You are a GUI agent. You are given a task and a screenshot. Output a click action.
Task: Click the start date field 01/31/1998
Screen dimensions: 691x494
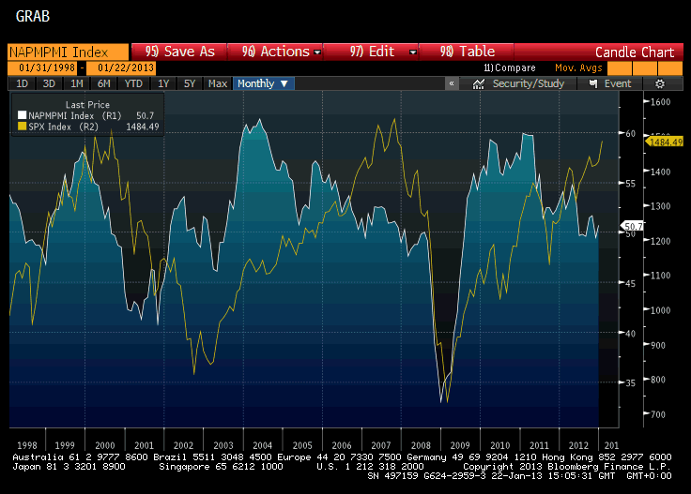click(x=43, y=67)
